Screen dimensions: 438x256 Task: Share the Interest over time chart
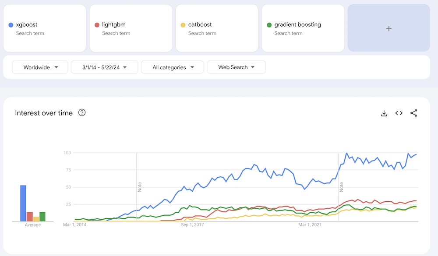pos(414,113)
